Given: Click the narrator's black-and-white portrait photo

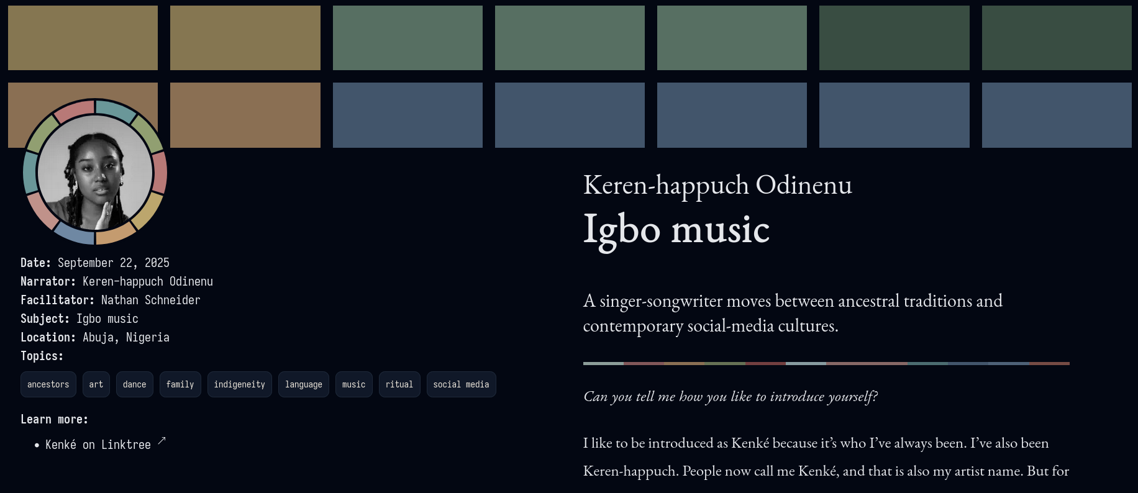Looking at the screenshot, I should pyautogui.click(x=95, y=172).
